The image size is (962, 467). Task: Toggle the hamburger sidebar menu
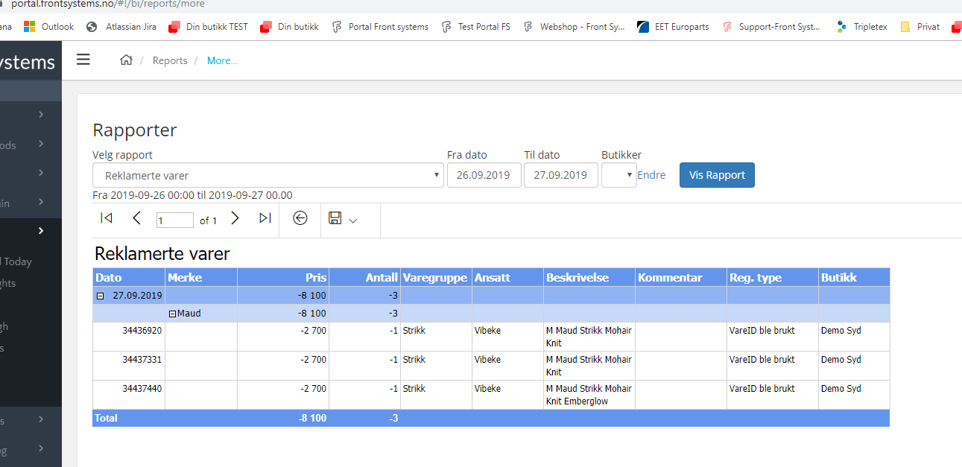coord(83,60)
